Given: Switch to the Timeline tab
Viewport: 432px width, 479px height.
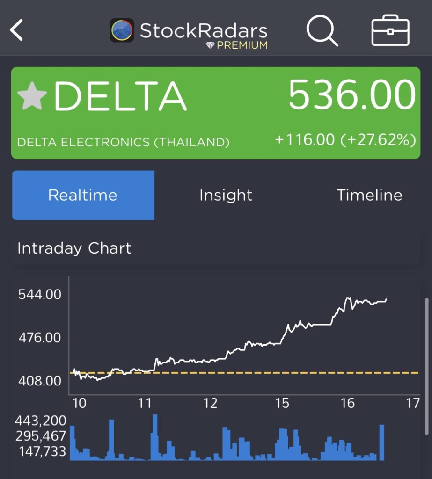Looking at the screenshot, I should 369,195.
